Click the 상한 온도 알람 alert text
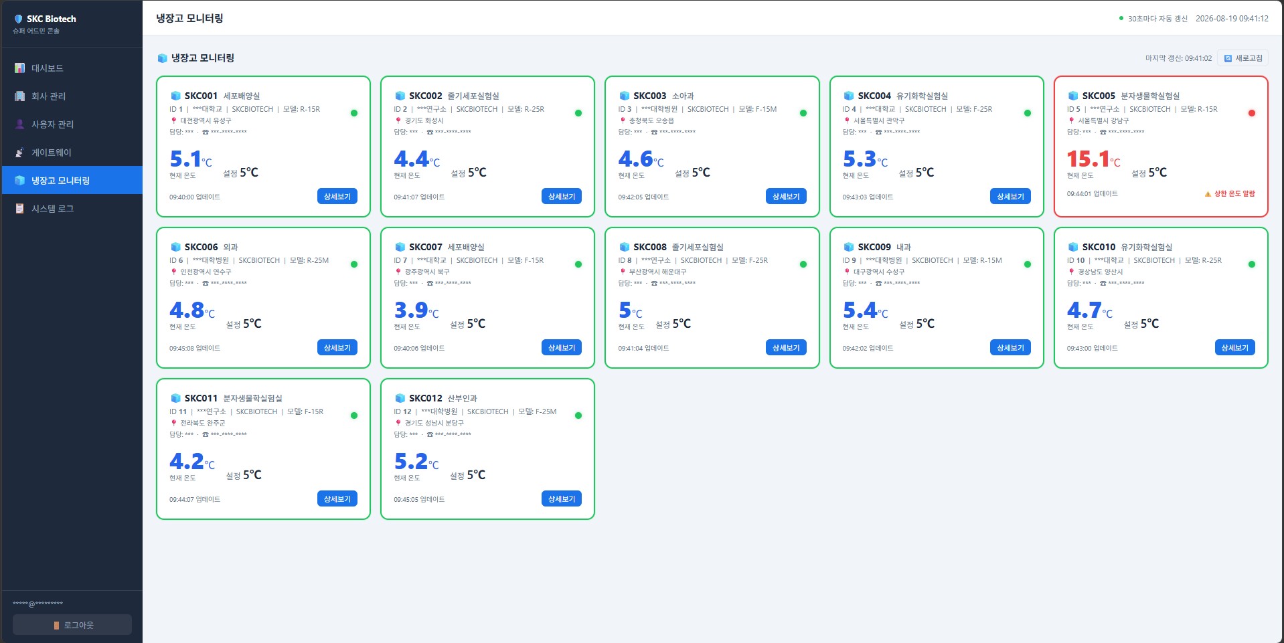Image resolution: width=1284 pixels, height=643 pixels. coord(1234,194)
